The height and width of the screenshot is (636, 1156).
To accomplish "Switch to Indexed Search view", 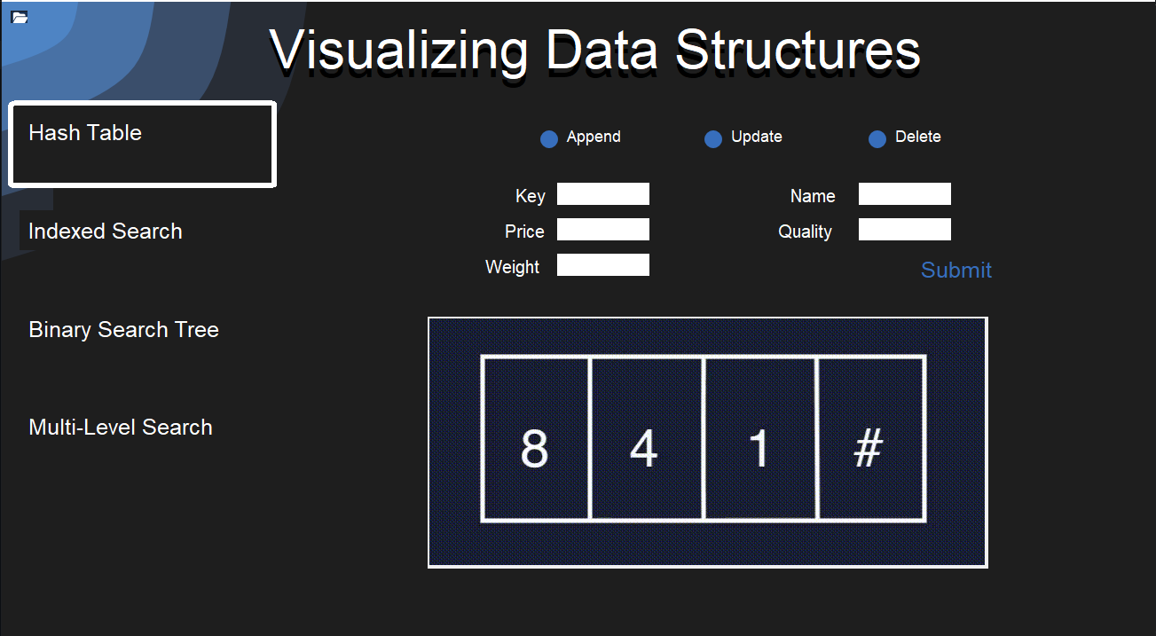I will pos(105,231).
